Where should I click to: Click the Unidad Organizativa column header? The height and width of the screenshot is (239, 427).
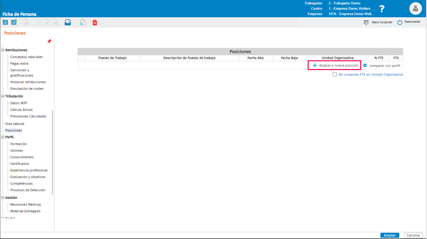point(338,58)
